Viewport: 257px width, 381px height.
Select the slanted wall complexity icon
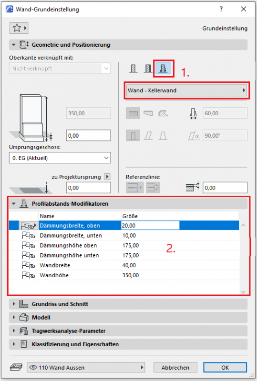coord(148,136)
